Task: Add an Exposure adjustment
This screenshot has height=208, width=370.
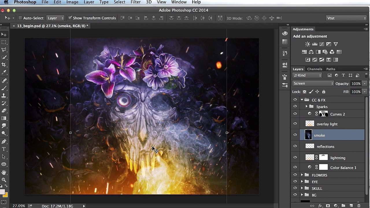Action: coord(329,44)
